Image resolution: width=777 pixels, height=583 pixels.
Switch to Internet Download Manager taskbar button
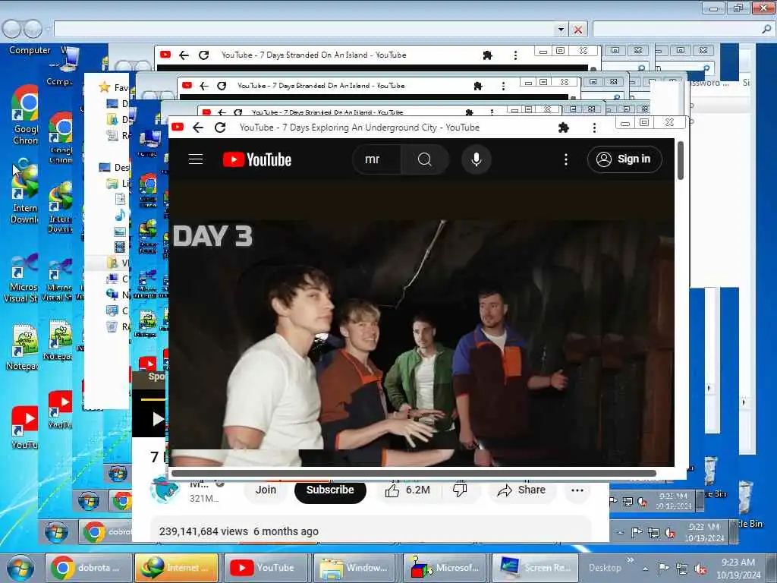tap(176, 568)
